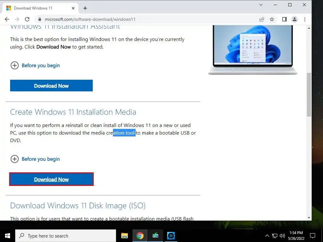Open a new browser tab with plus
Image resolution: width=323 pixels, height=242 pixels.
click(85, 8)
